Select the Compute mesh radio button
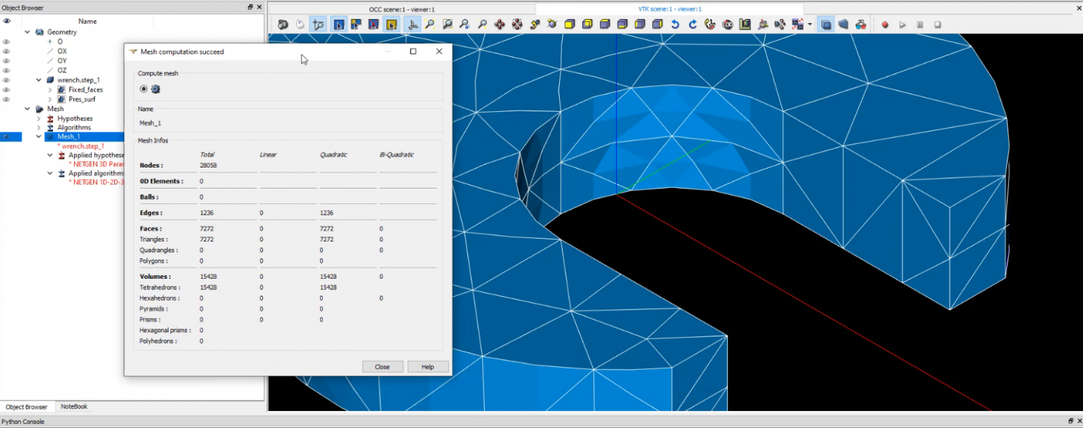Viewport: 1083px width, 428px height. (x=144, y=89)
